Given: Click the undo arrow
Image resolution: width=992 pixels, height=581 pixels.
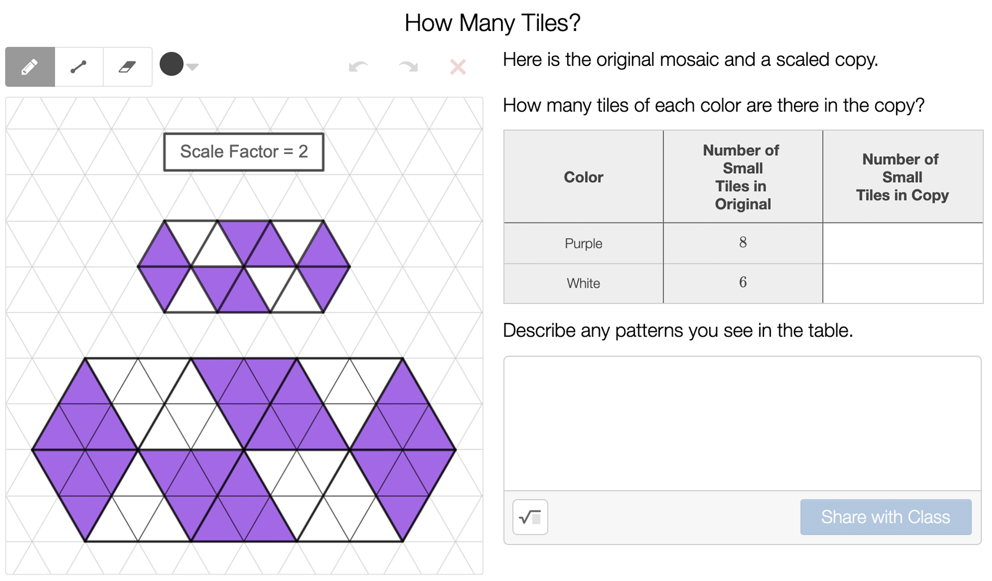Looking at the screenshot, I should [358, 67].
